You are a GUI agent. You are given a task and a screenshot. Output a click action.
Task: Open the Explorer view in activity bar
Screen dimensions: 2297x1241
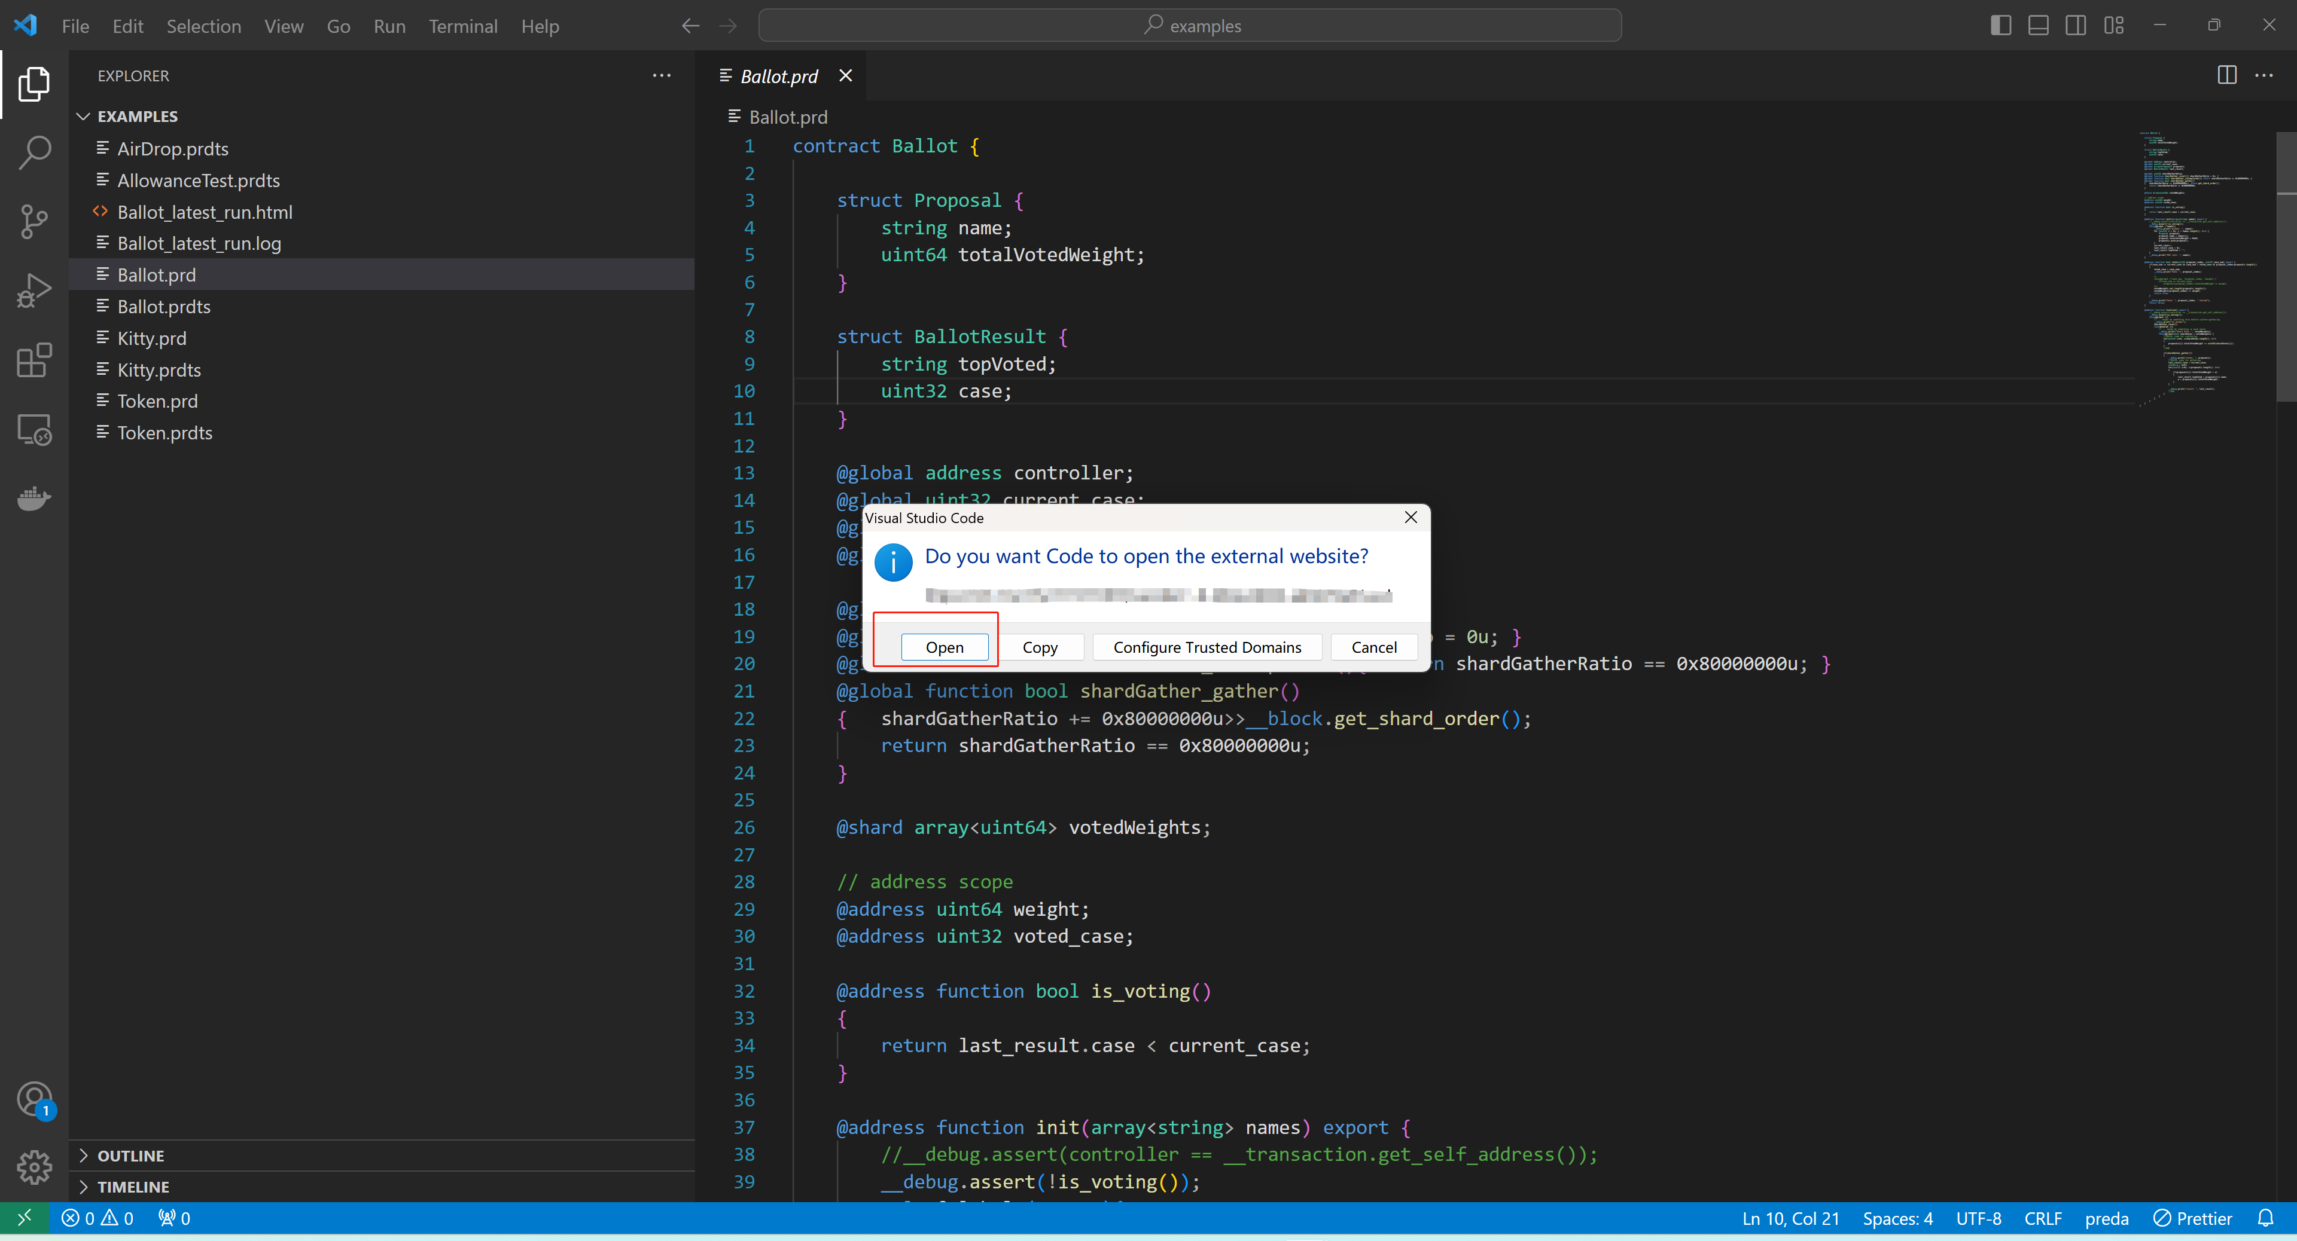[x=34, y=84]
